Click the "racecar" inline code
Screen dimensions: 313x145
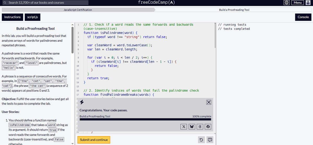click(x=10, y=63)
